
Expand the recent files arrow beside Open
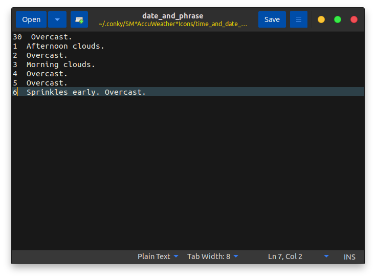(x=57, y=19)
